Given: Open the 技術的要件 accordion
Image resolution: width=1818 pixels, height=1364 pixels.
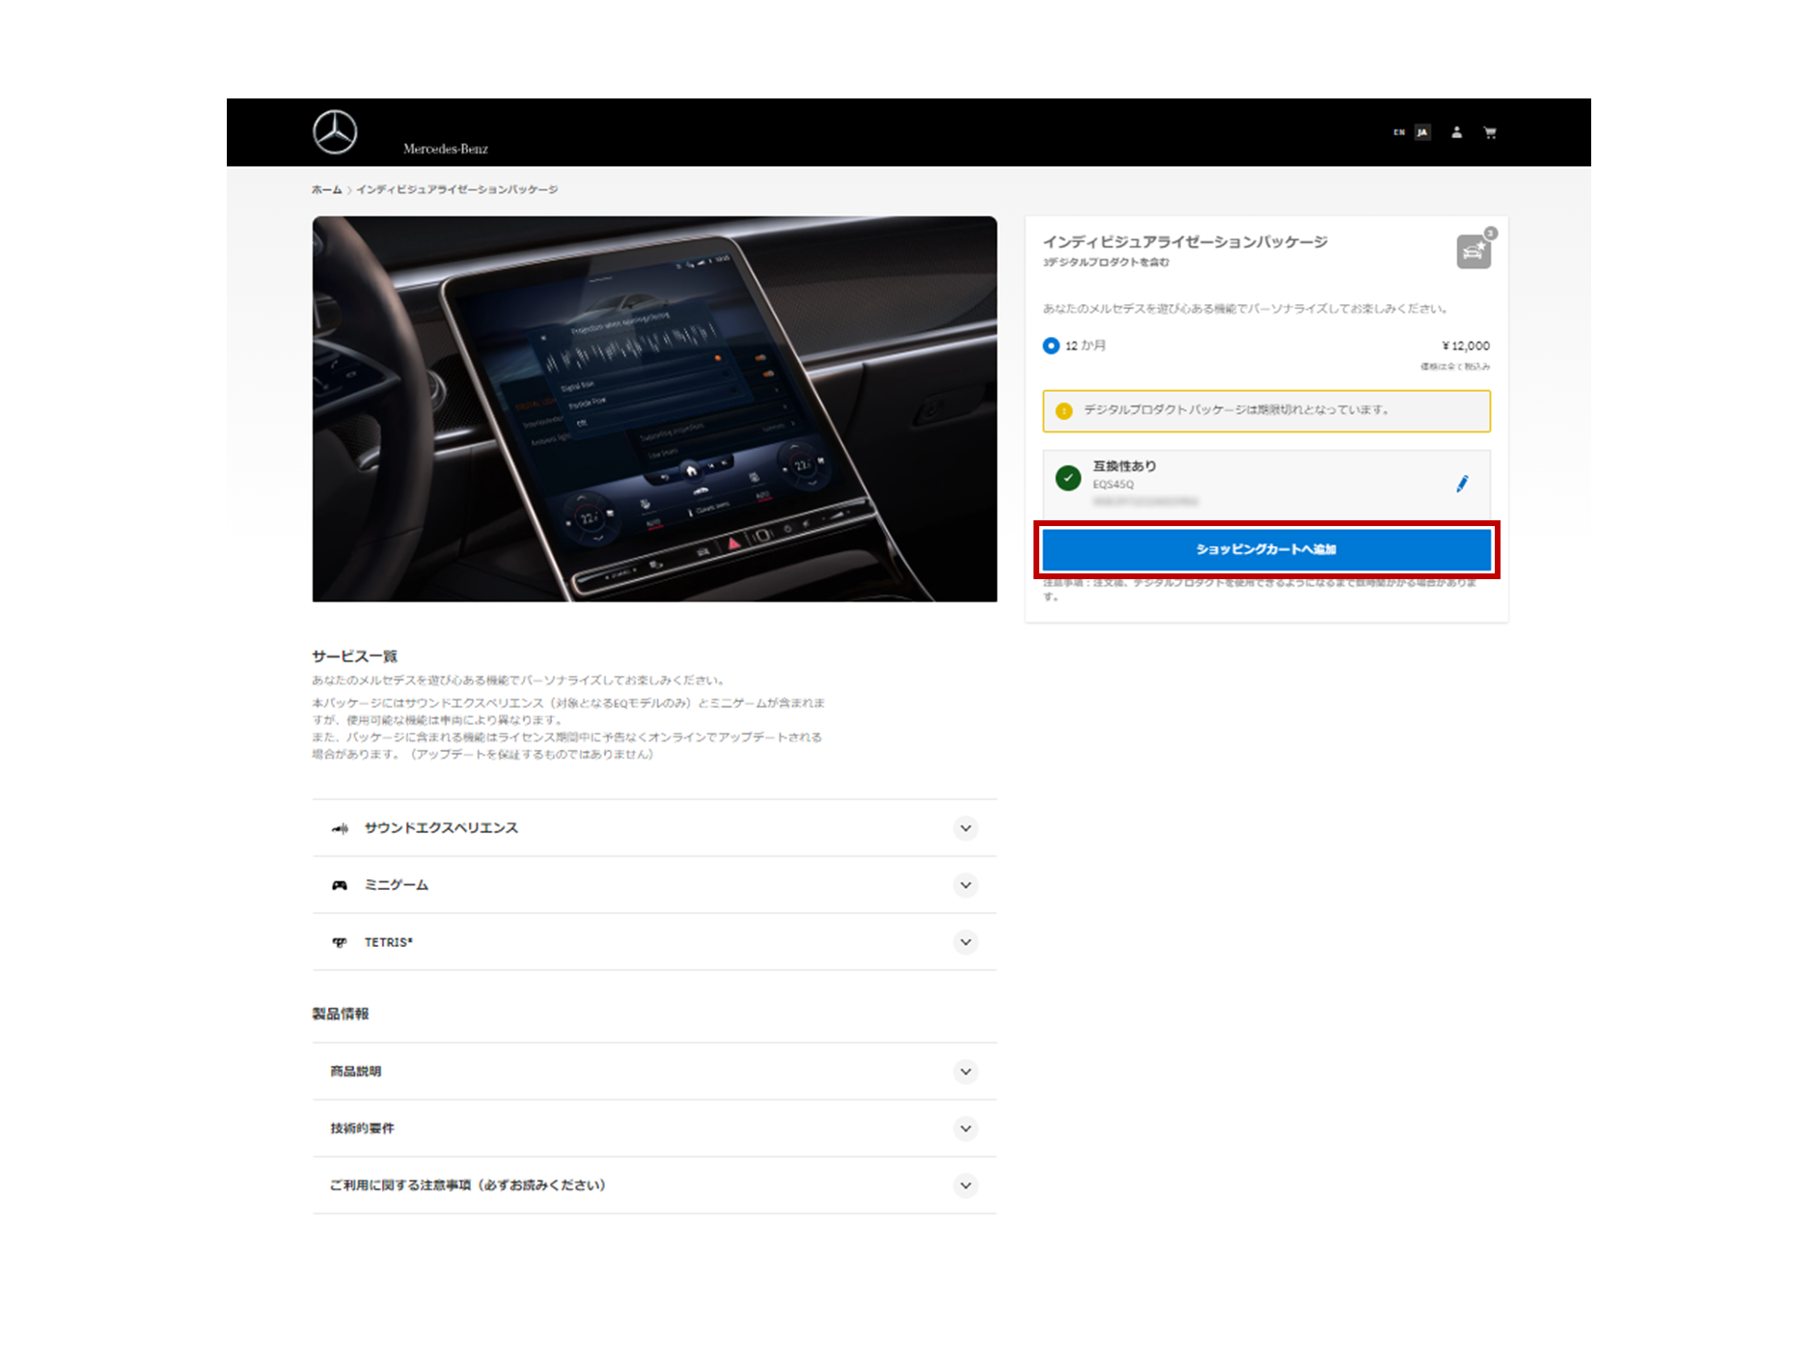Looking at the screenshot, I should [x=965, y=1128].
